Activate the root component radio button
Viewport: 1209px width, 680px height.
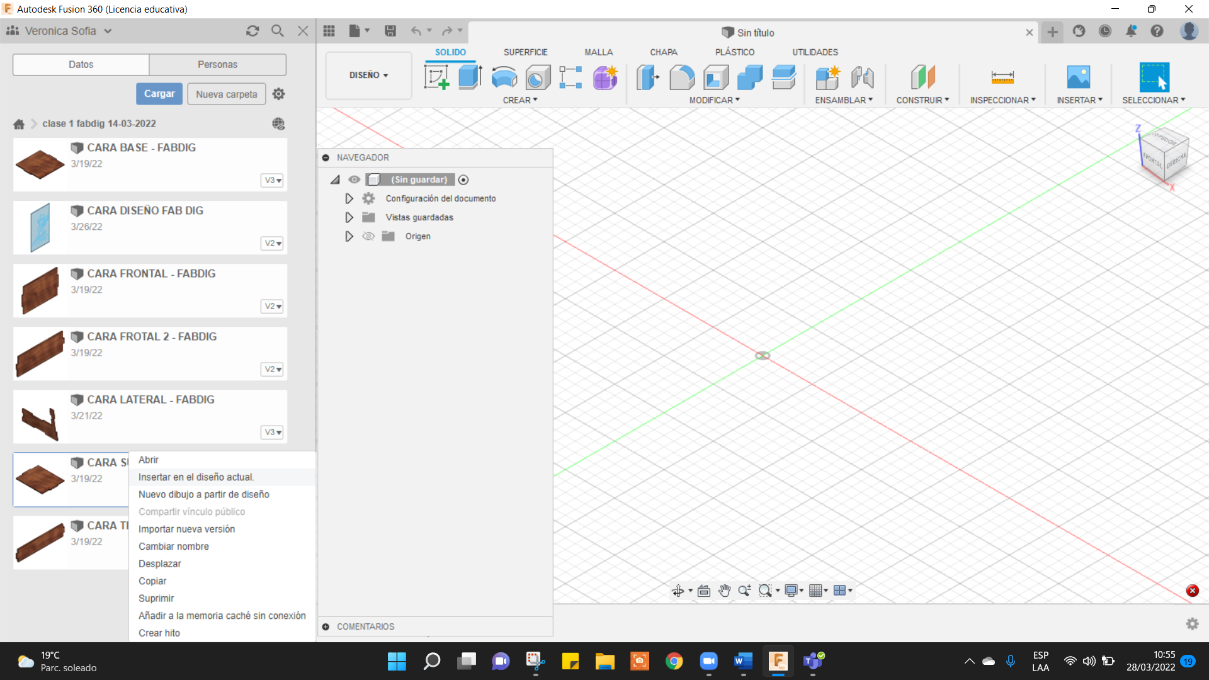coord(463,179)
